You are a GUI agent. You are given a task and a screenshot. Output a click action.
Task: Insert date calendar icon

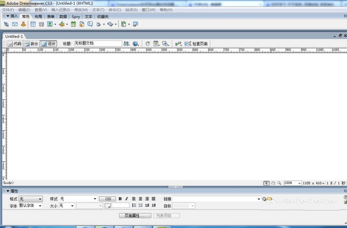coord(73,24)
